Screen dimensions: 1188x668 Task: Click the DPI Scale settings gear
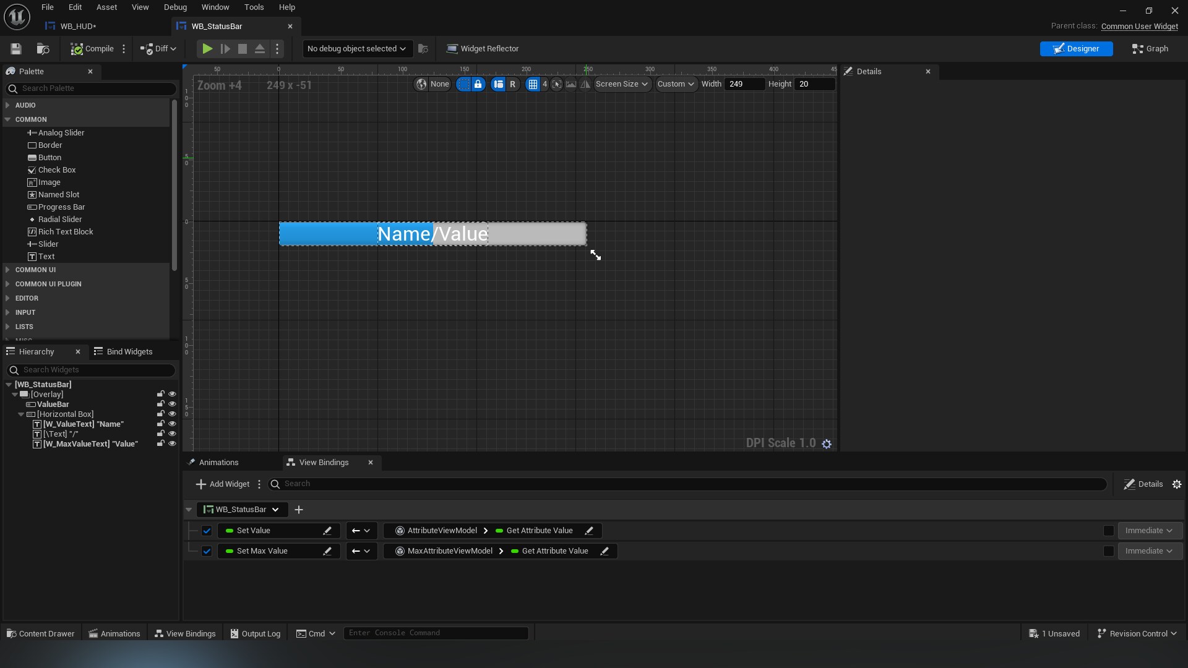pos(827,443)
